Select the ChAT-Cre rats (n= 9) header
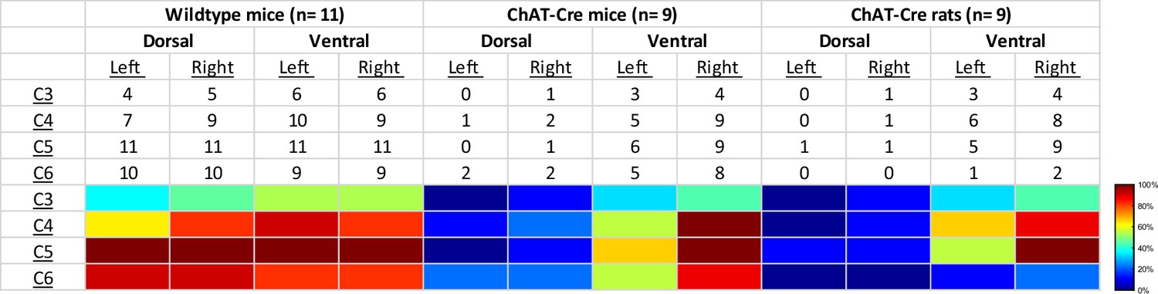This screenshot has width=1158, height=294. (931, 13)
